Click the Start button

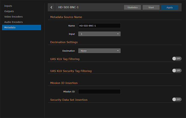151,8
